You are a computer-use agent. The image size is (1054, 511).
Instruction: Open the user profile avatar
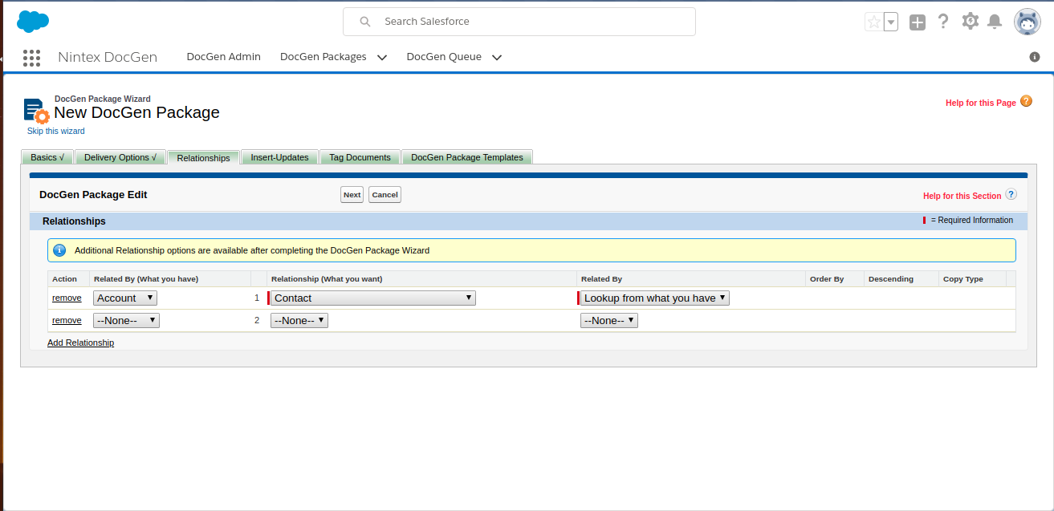(1027, 22)
